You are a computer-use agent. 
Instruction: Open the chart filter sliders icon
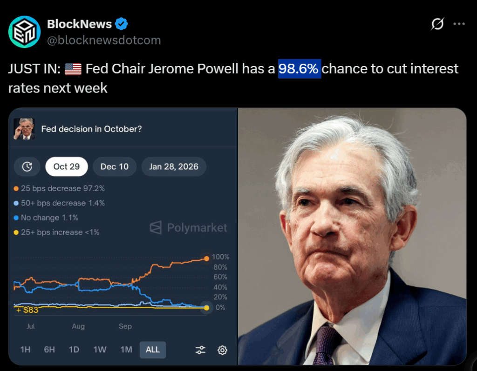click(201, 350)
